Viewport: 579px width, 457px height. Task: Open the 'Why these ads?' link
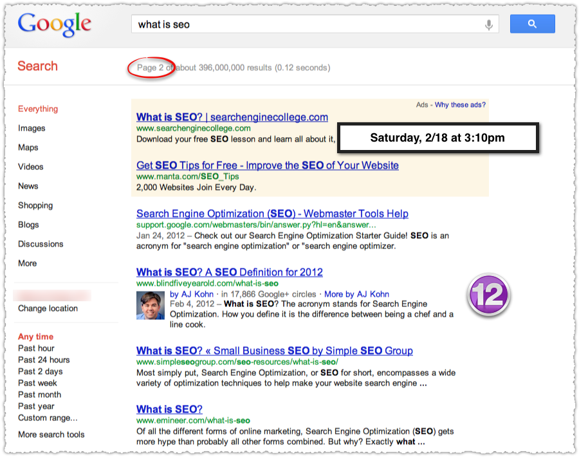[x=460, y=105]
